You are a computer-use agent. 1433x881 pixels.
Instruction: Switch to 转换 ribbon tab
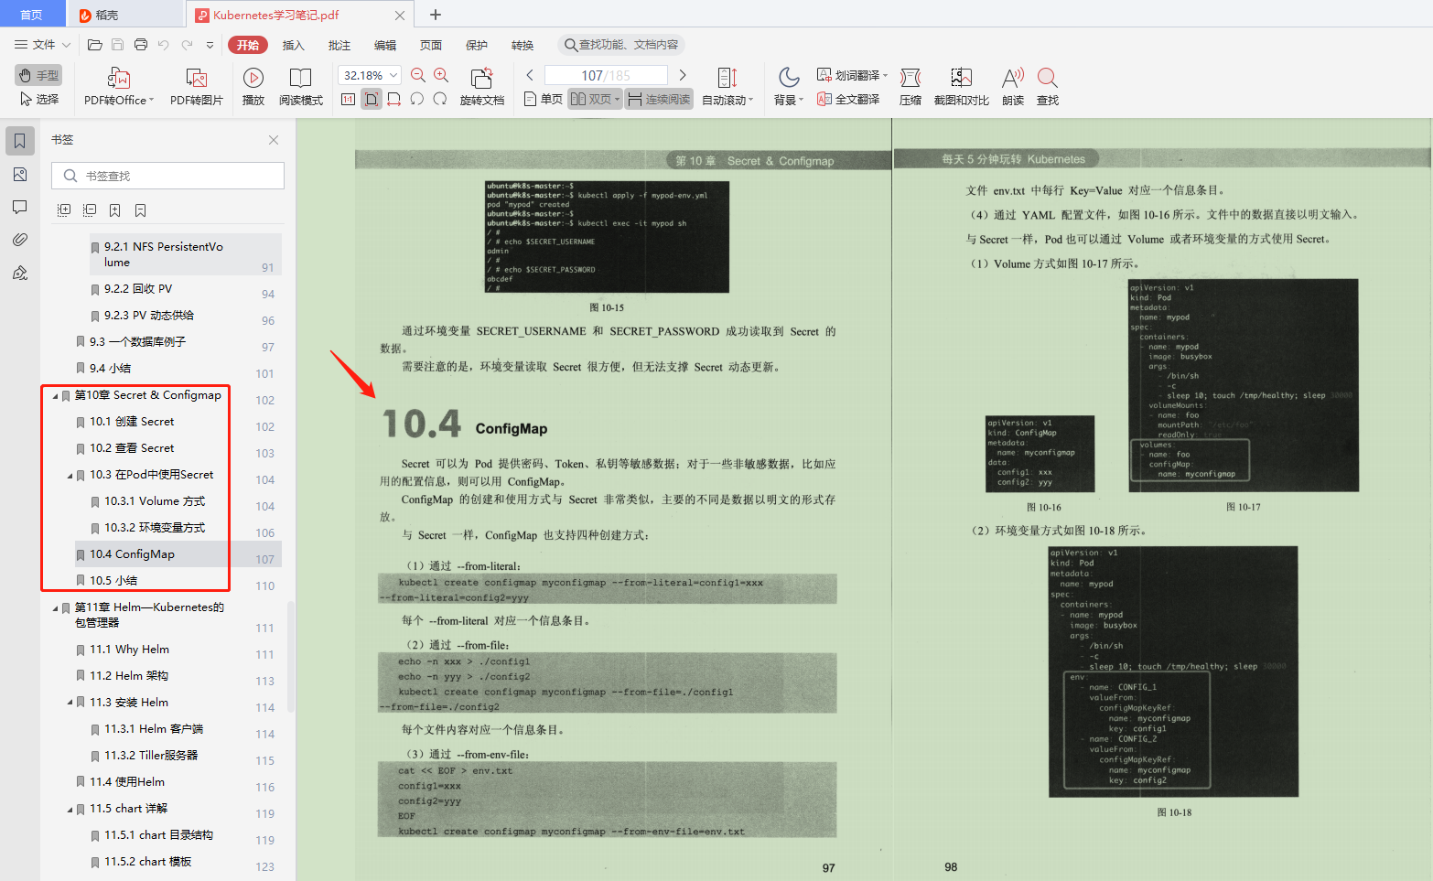pyautogui.click(x=523, y=45)
